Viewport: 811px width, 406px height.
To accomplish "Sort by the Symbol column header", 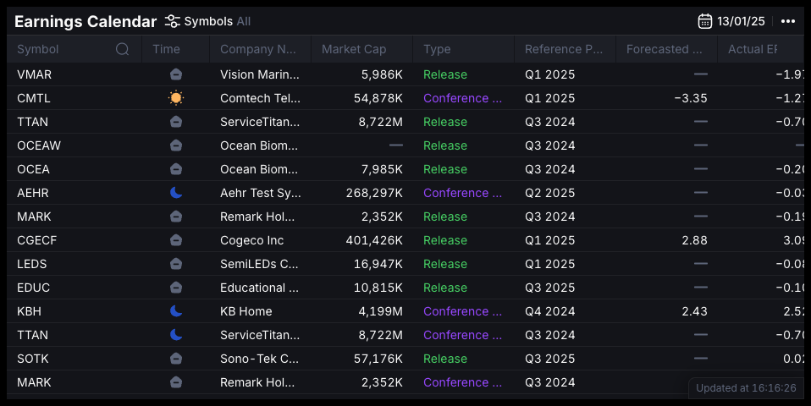I will click(x=38, y=49).
